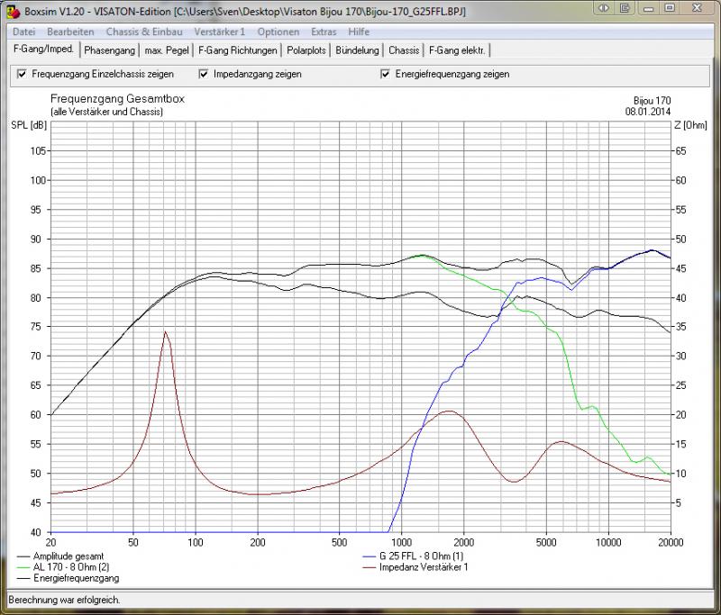The height and width of the screenshot is (615, 721).
Task: Select the max. Pegel tab
Action: pos(167,50)
